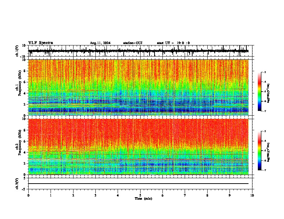Click the "start UT = 19:0 :0" text
This screenshot has height=219, width=284.
[x=173, y=43]
